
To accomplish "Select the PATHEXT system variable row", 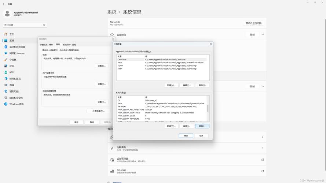I will coord(162,107).
